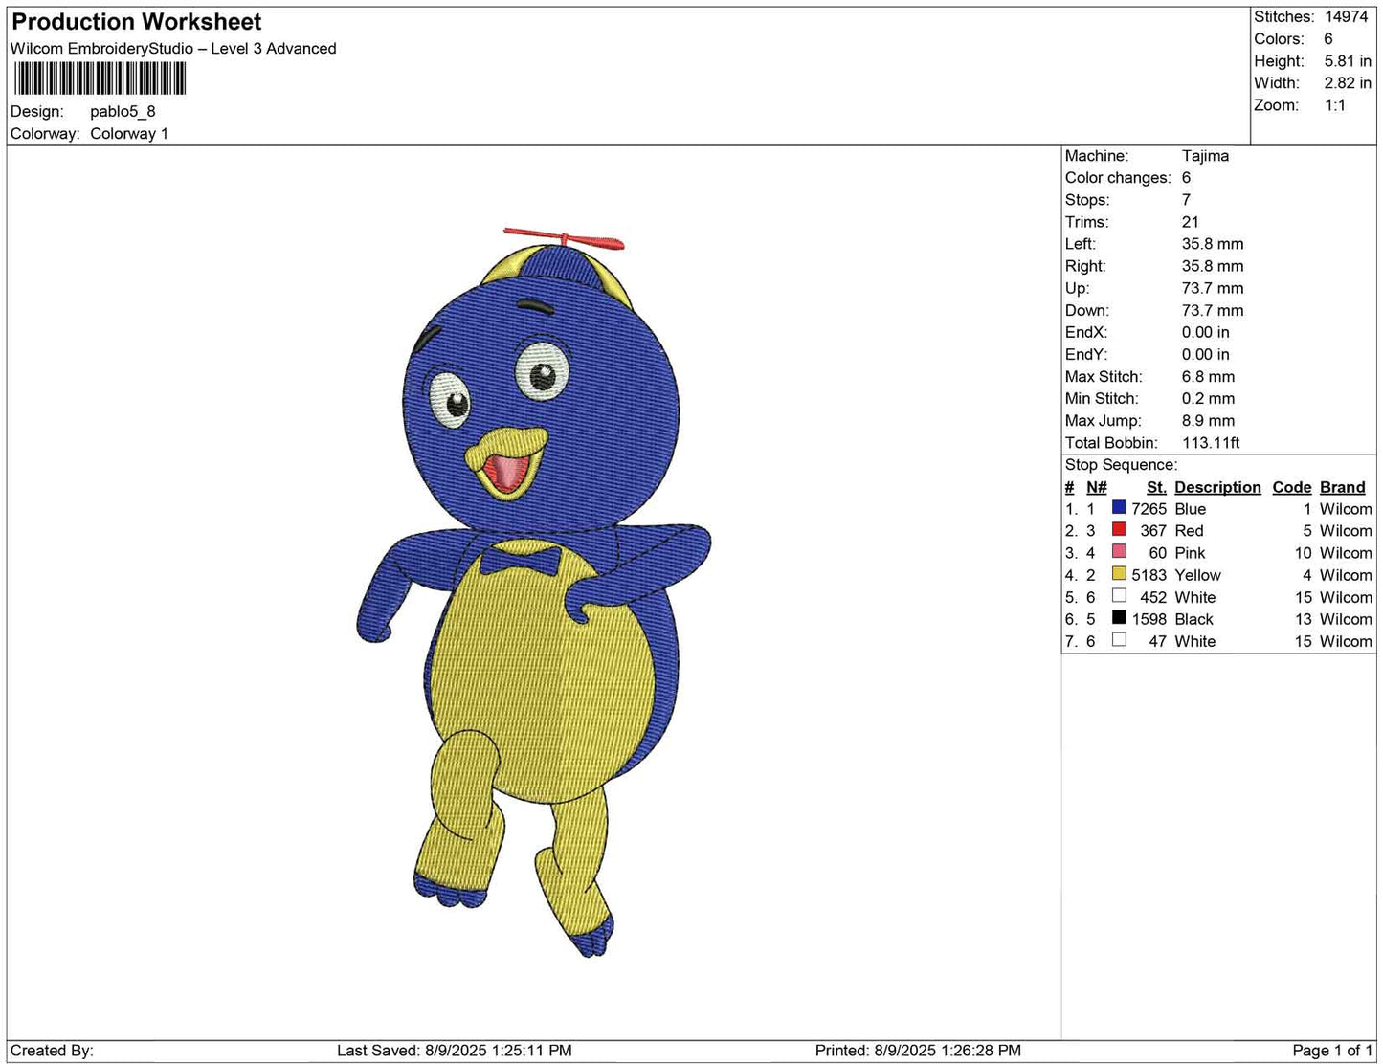The width and height of the screenshot is (1383, 1064).
Task: Click the 'Wilcom EmbroideryStudio – Level 3 Advanced' line
Action: pos(173,49)
